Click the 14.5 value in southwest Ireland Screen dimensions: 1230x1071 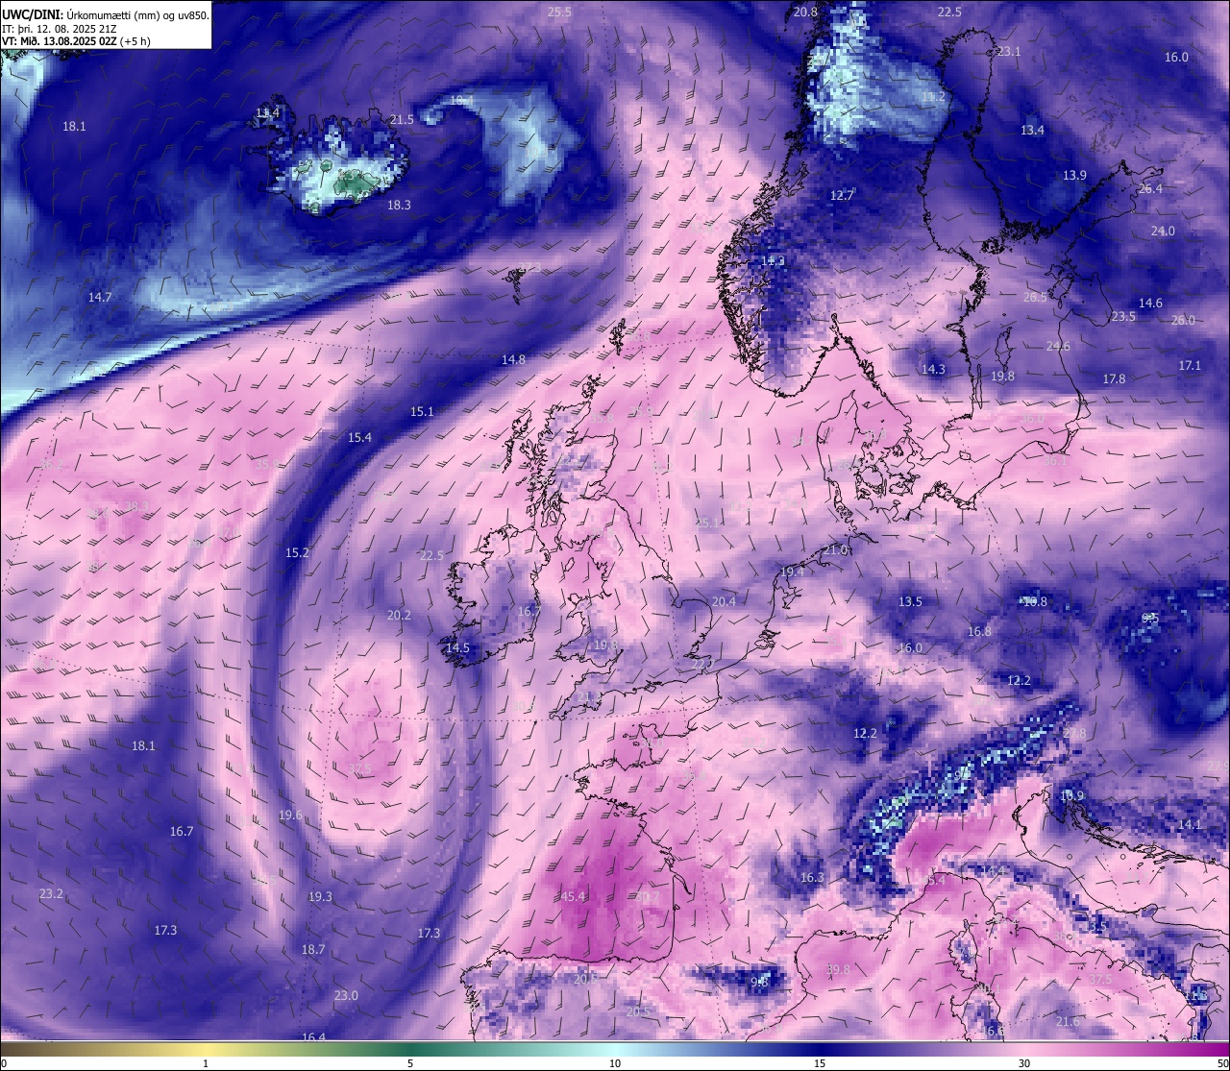click(457, 647)
